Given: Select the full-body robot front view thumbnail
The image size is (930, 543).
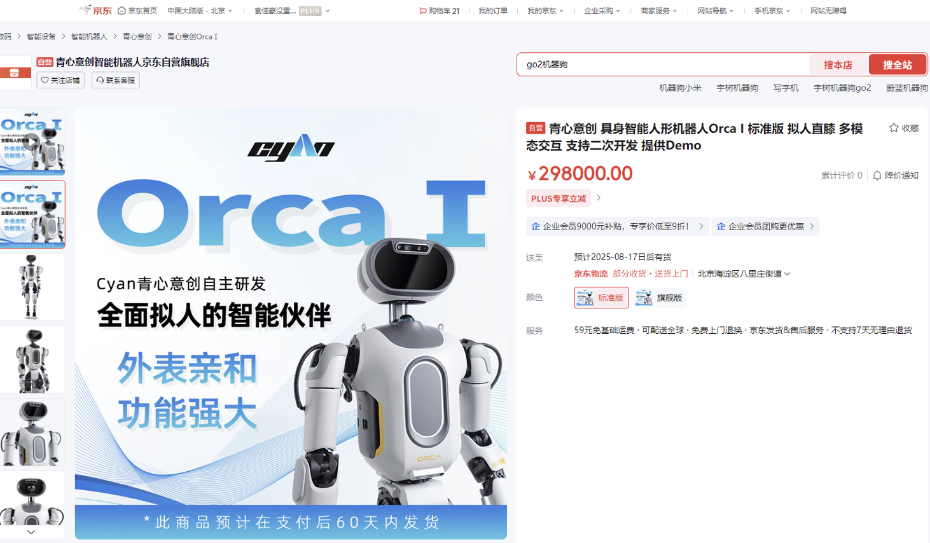Looking at the screenshot, I should (32, 287).
